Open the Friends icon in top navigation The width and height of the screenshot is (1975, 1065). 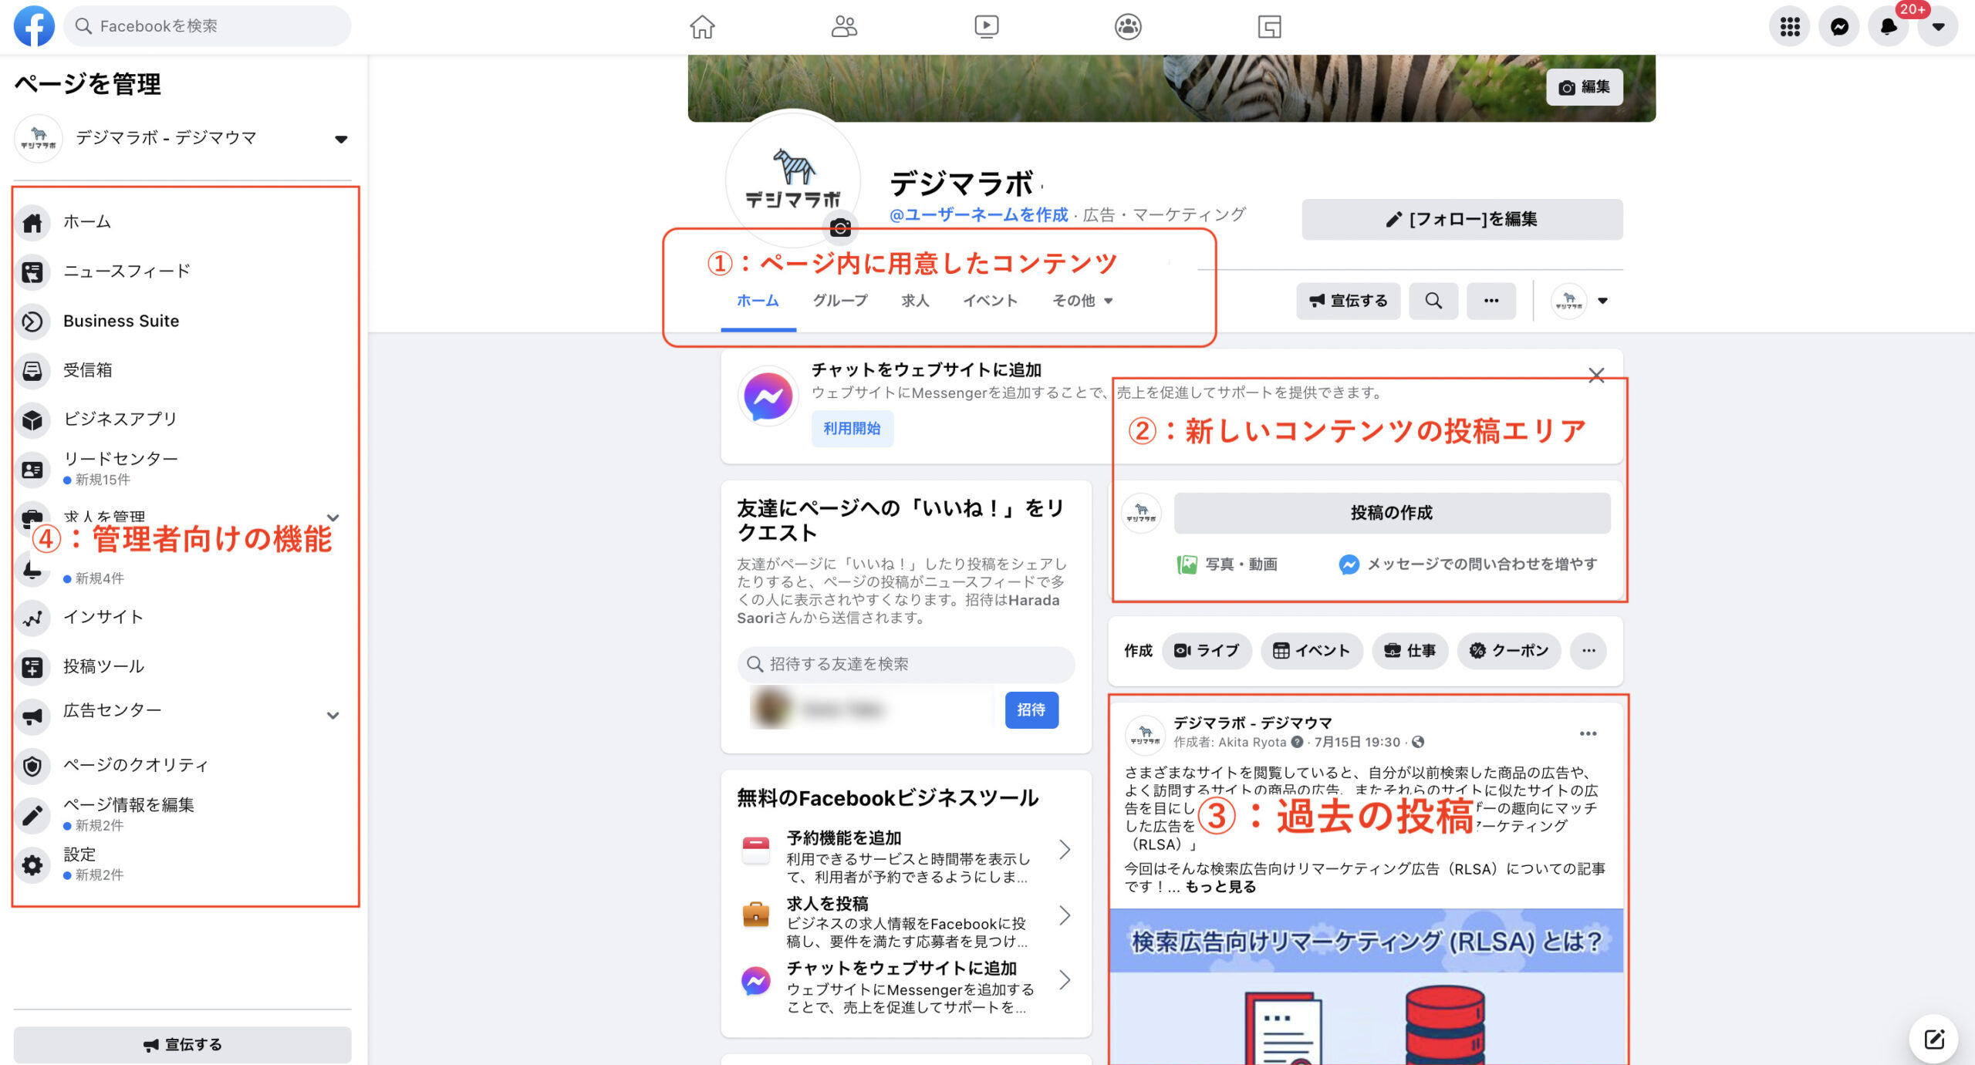point(844,26)
